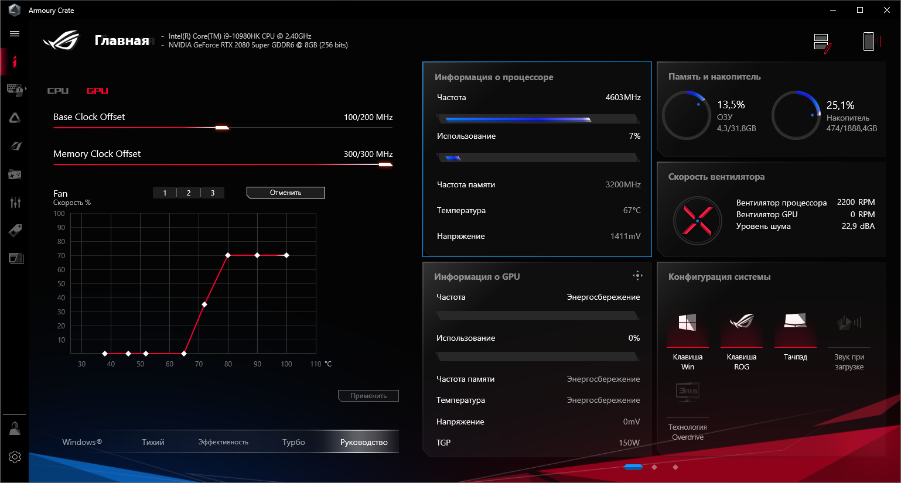Click the ОЗУ 13,5% usage gauge

[686, 115]
